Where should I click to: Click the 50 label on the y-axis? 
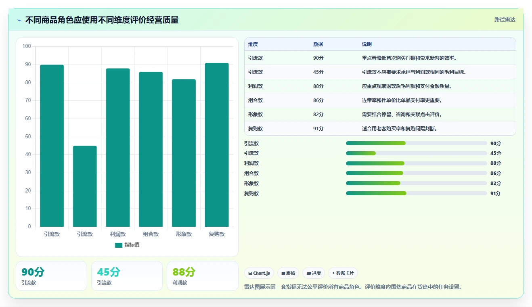[28, 137]
